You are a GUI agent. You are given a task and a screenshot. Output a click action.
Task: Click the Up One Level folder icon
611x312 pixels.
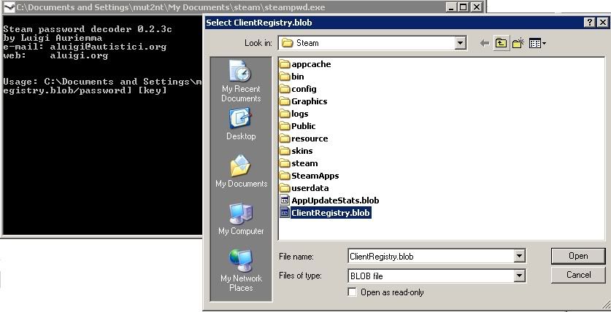[501, 43]
